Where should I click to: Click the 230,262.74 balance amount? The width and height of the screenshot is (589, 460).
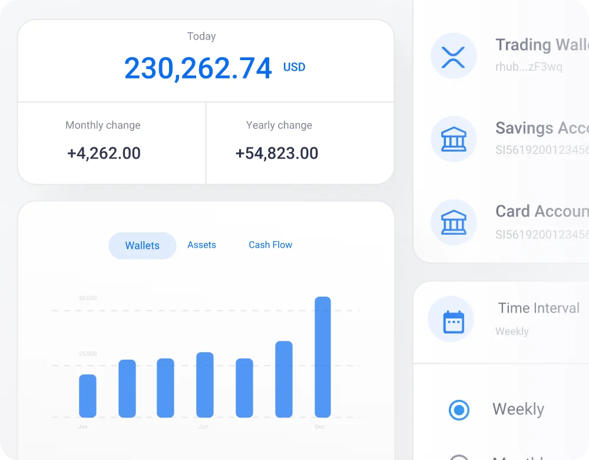click(x=198, y=68)
